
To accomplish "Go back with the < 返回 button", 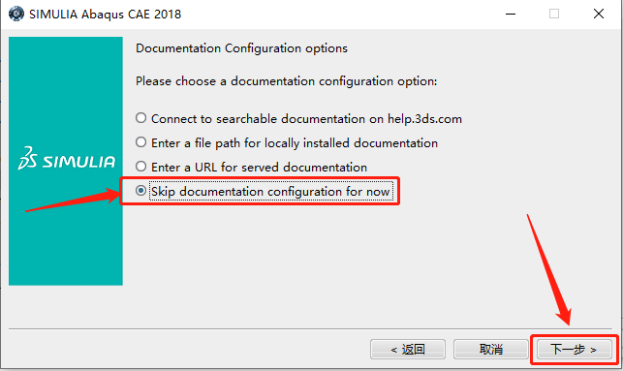I will pos(408,350).
